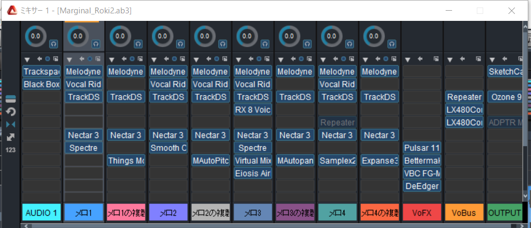Click the copy-windows icon on メロ1 strip
This screenshot has height=228, width=531.
pyautogui.click(x=98, y=59)
